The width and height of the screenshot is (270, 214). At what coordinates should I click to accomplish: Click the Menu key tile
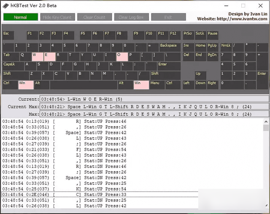pos(157,85)
